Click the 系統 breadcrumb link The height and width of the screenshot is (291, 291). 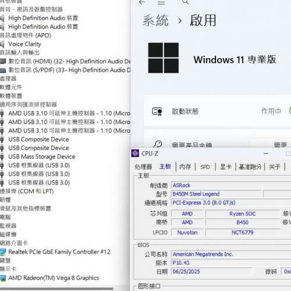tap(155, 20)
